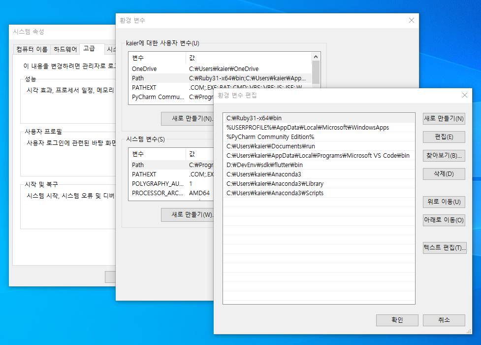Click the 새로 만들기(N) button in path editor
Screen dimensions: 481x345
(444, 118)
